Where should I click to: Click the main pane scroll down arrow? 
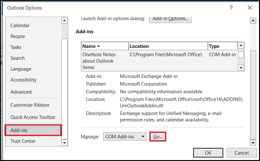253,142
